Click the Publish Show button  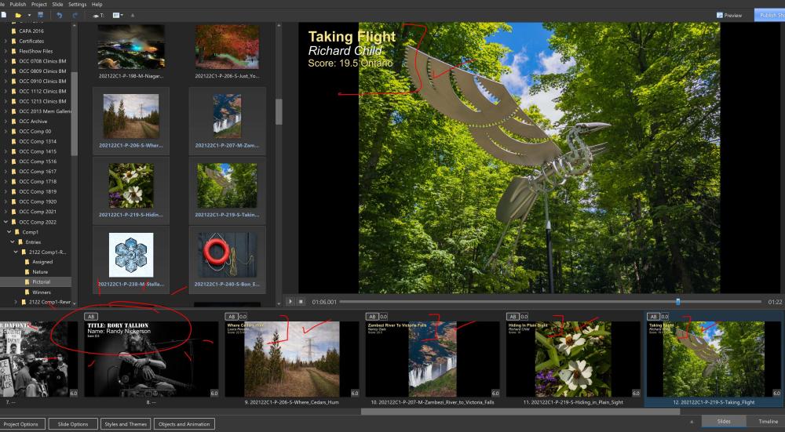(x=770, y=15)
